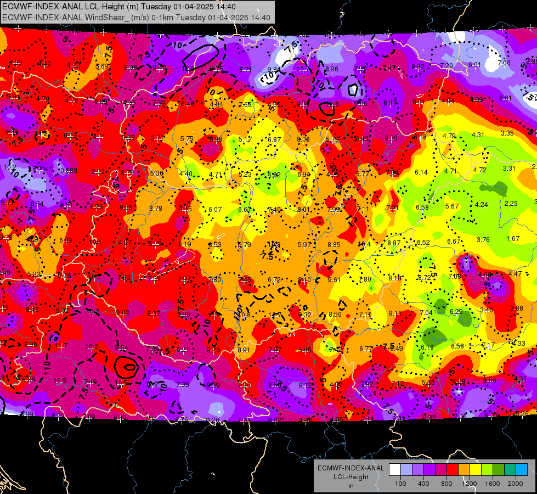Click the wind shear value 8.50

point(335,315)
